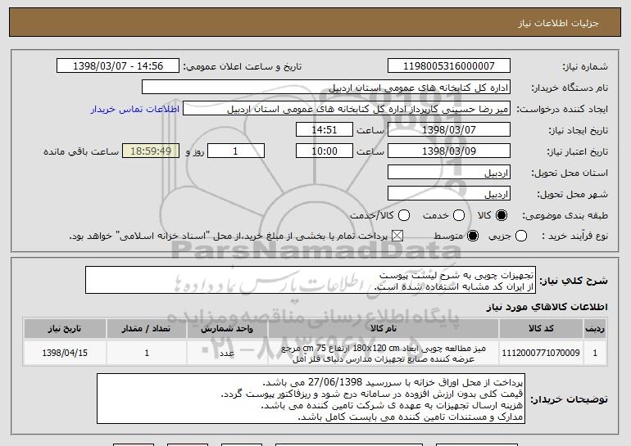Click the شرح کلی نیاز text area

311,280
